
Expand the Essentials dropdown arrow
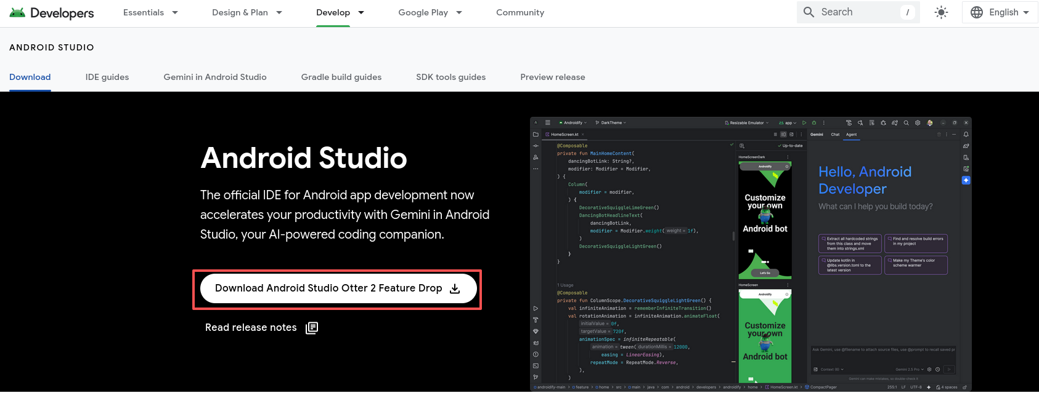[x=175, y=12]
